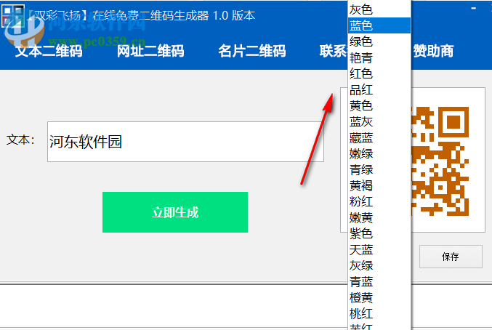The image size is (492, 330).
Task: Select the 灰绿 list entry
Action: click(379, 265)
